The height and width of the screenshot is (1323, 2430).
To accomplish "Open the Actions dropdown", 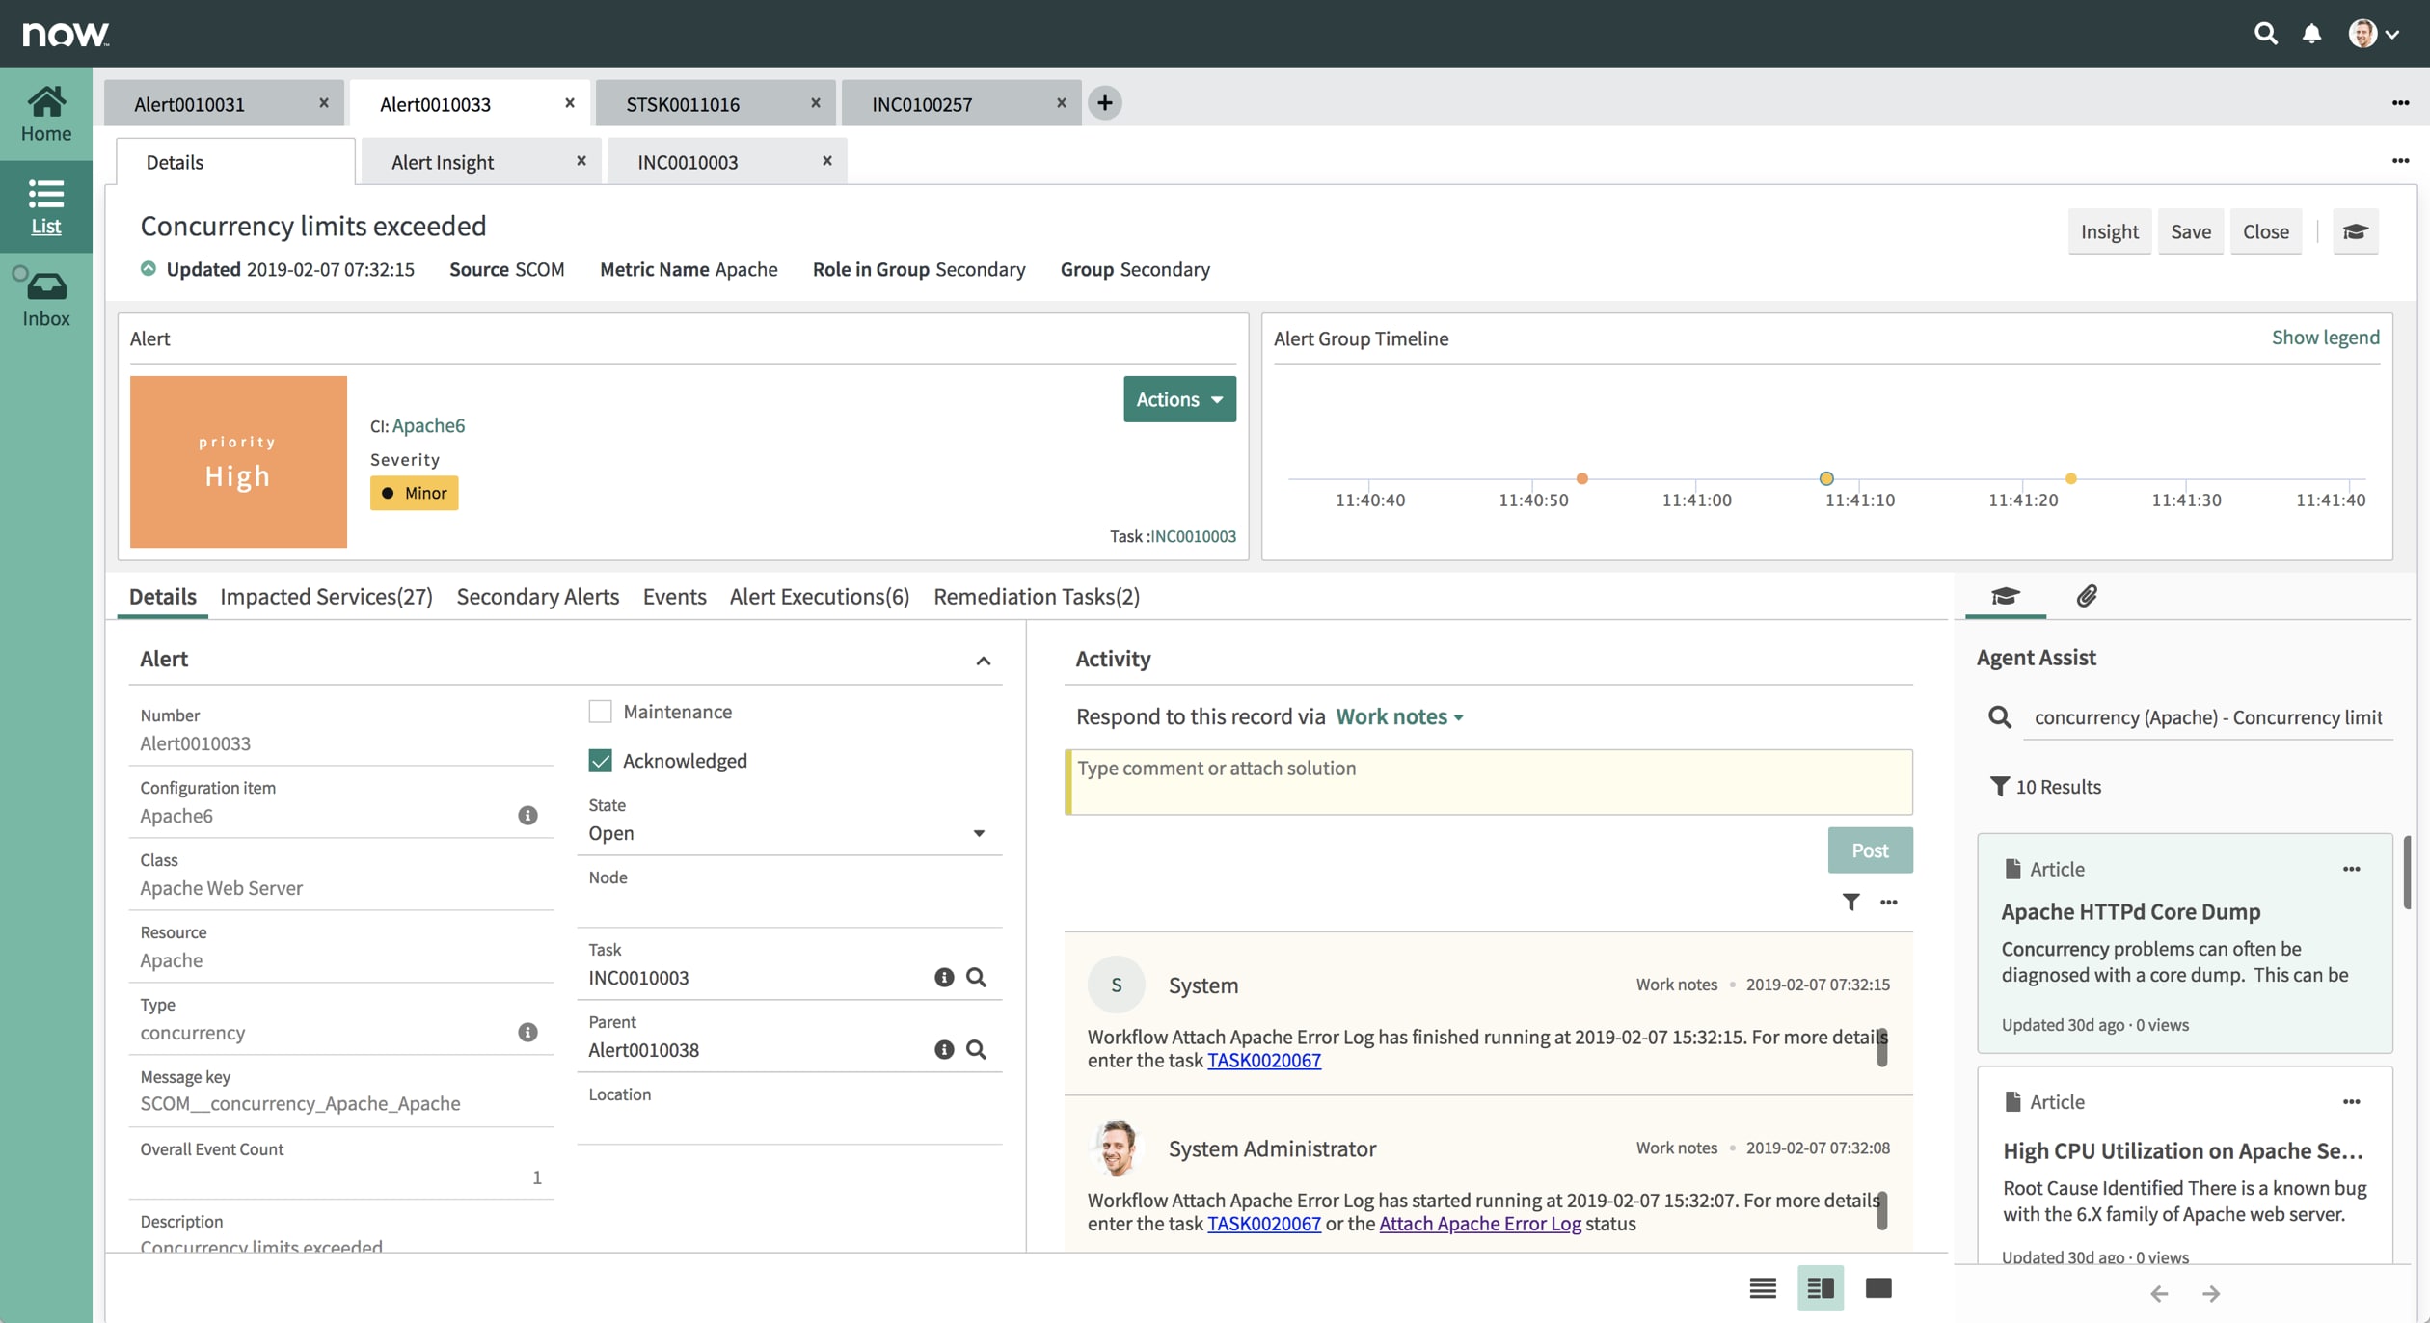I will pyautogui.click(x=1178, y=399).
